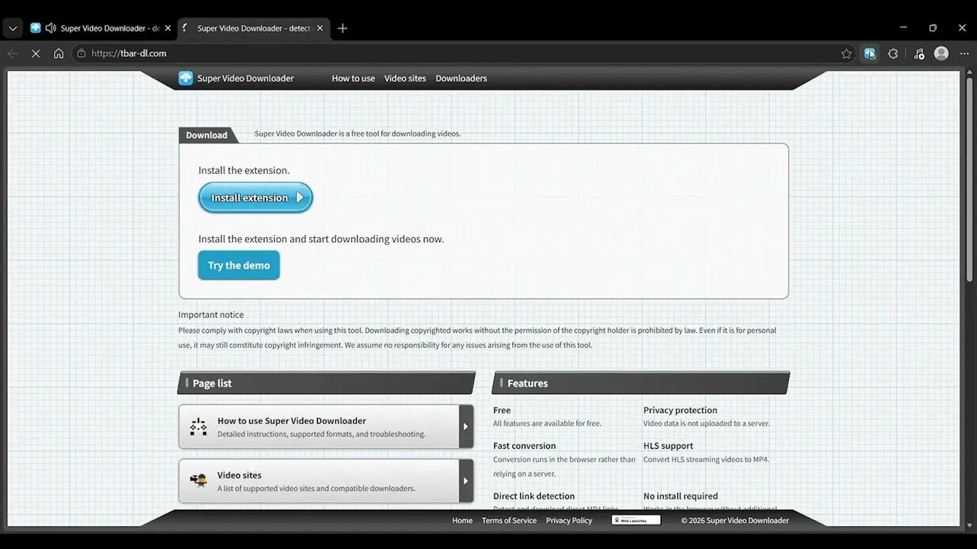Click the Free feature title

502,411
